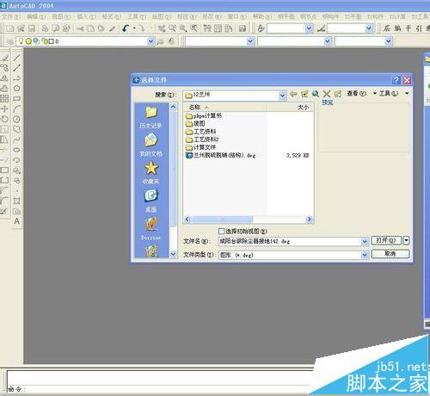This screenshot has height=396, width=430.
Task: Select the Spline draw tool
Action: click(x=17, y=139)
